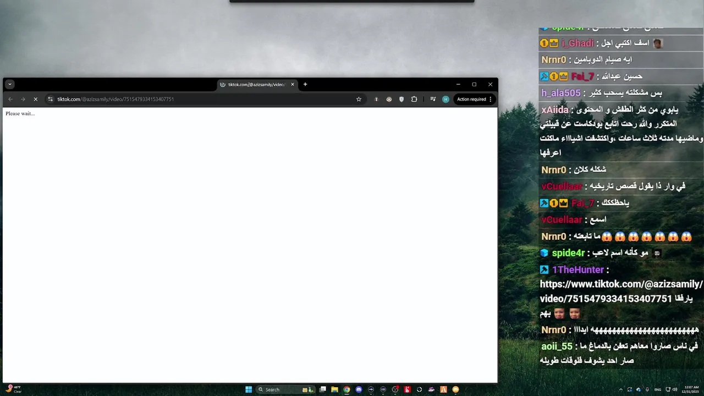Image resolution: width=704 pixels, height=396 pixels.
Task: Open the shield extension icon in Chrome
Action: 402,99
